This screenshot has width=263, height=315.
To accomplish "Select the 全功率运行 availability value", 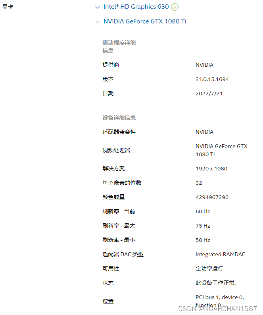I will (x=209, y=269).
